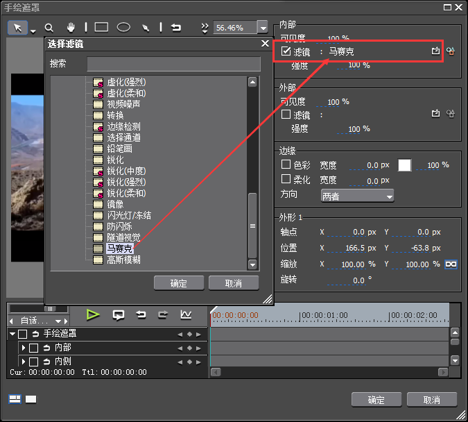The width and height of the screenshot is (468, 422).
Task: Toggle the 手绘遮罩 track checkbox
Action: tap(23, 334)
